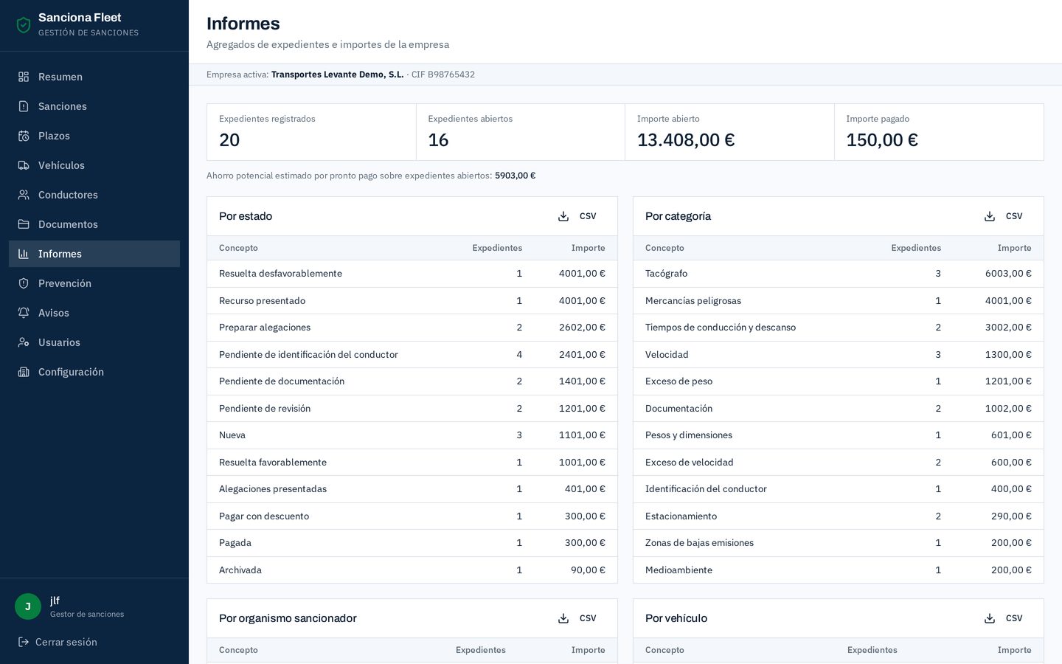Click the download icon in Por organismo sancionador
Viewport: 1062px width, 664px height.
563,618
